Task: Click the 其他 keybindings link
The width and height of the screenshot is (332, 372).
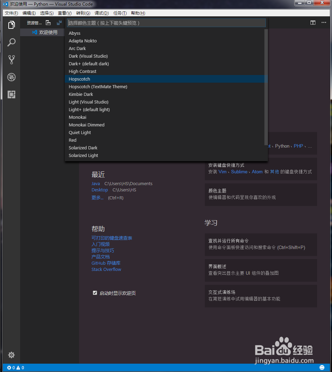Action: pos(274,172)
